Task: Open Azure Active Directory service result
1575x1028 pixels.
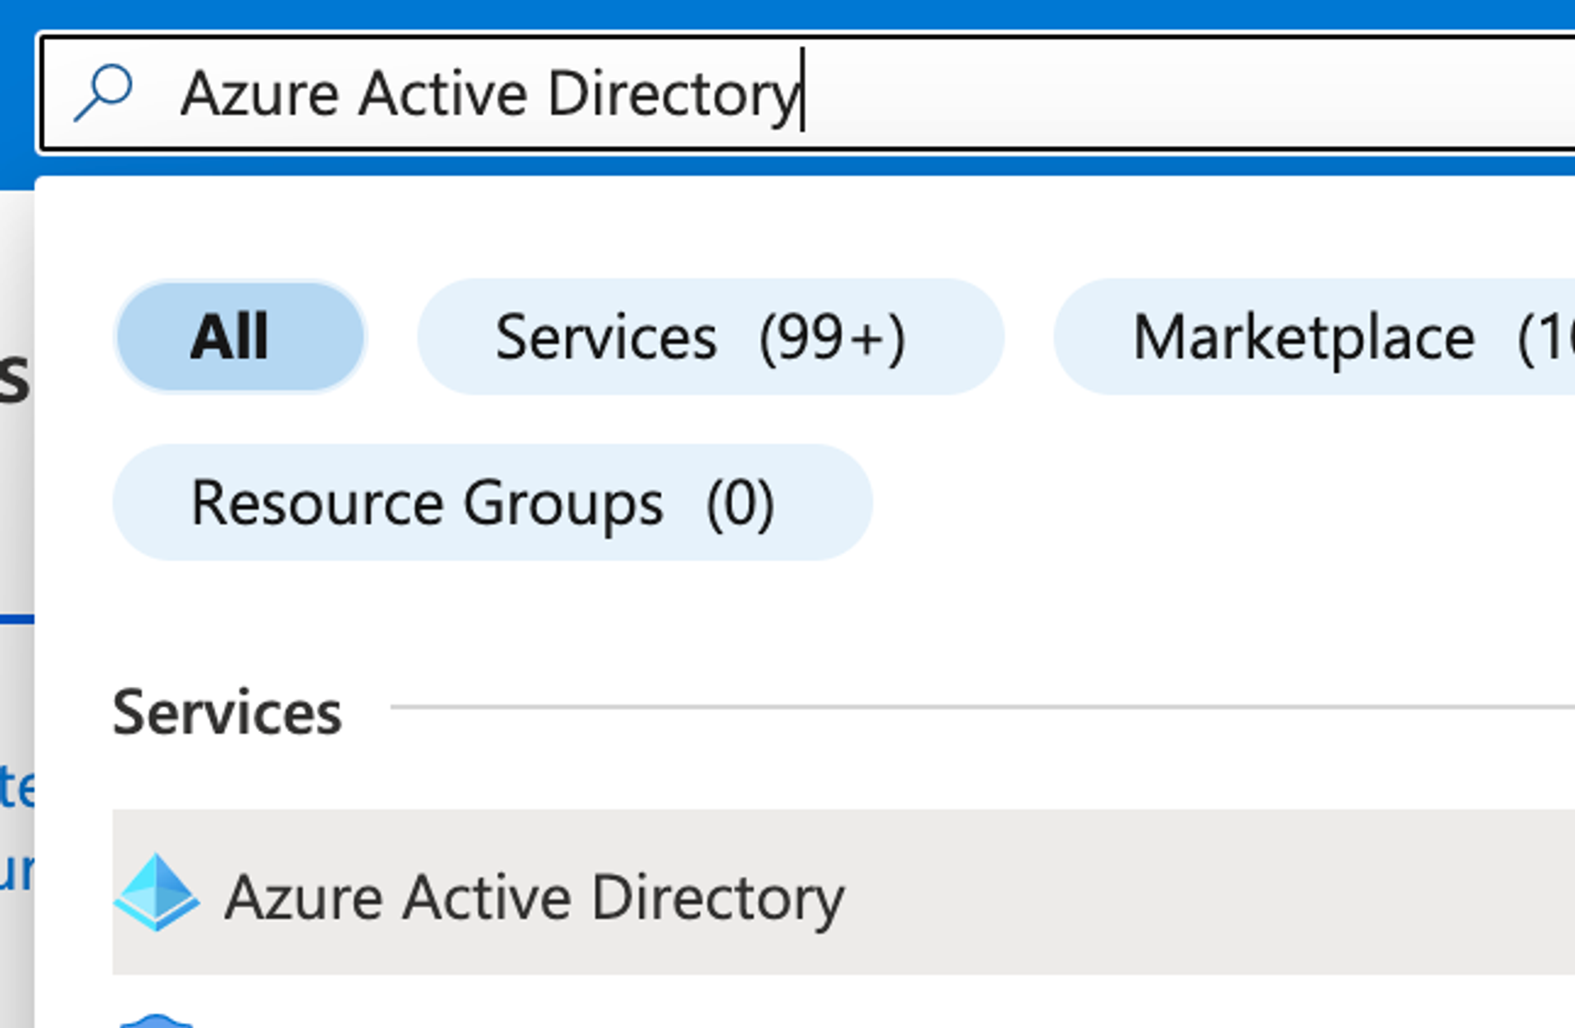Action: pyautogui.click(x=533, y=898)
